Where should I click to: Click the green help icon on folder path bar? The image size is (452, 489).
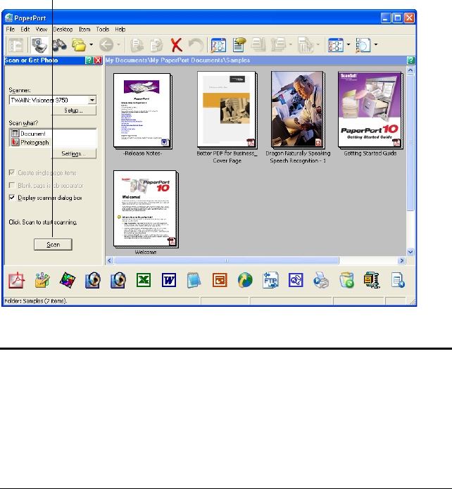point(410,61)
